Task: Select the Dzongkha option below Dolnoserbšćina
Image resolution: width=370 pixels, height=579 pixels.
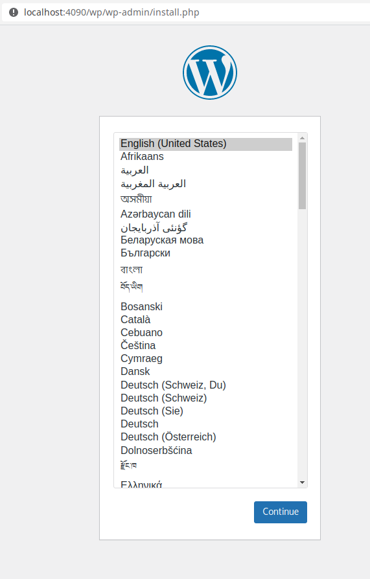Action: [x=206, y=465]
